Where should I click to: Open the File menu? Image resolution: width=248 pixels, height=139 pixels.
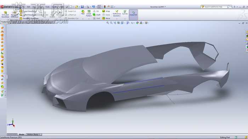pyautogui.click(x=23, y=7)
